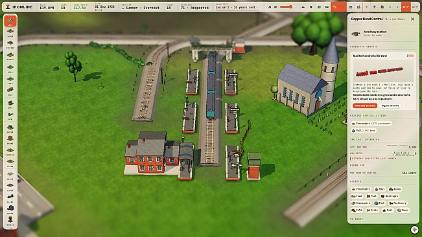Select the Signal placement tool
The height and width of the screenshot is (237, 422).
[10, 56]
